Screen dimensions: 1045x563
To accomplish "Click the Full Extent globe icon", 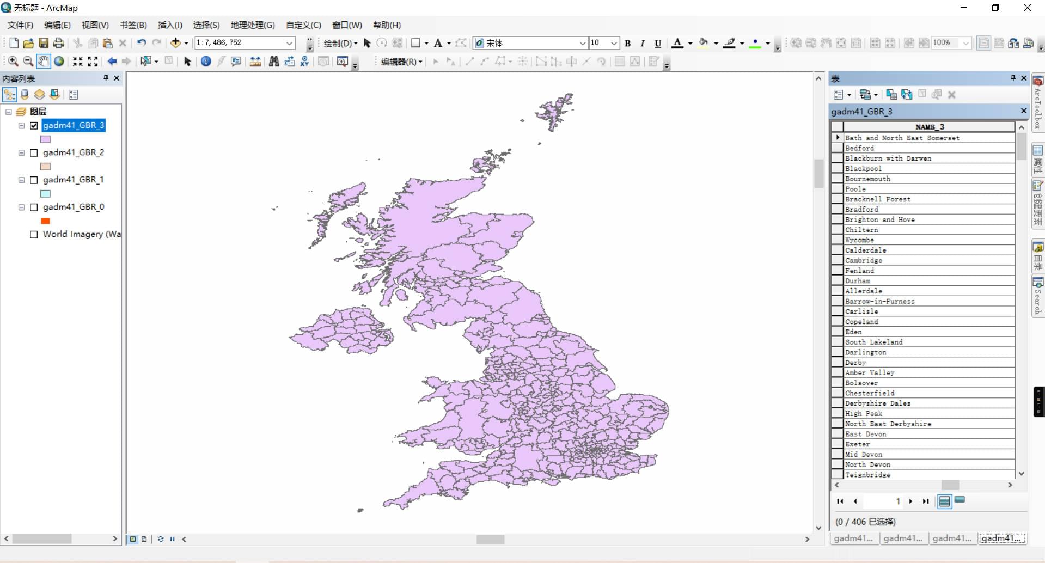I will pos(59,62).
